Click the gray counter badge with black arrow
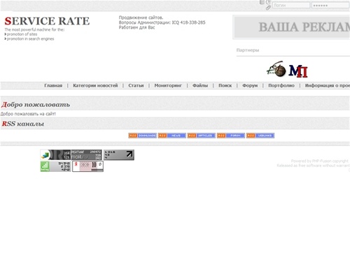The height and width of the screenshot is (262, 350). tap(119, 154)
